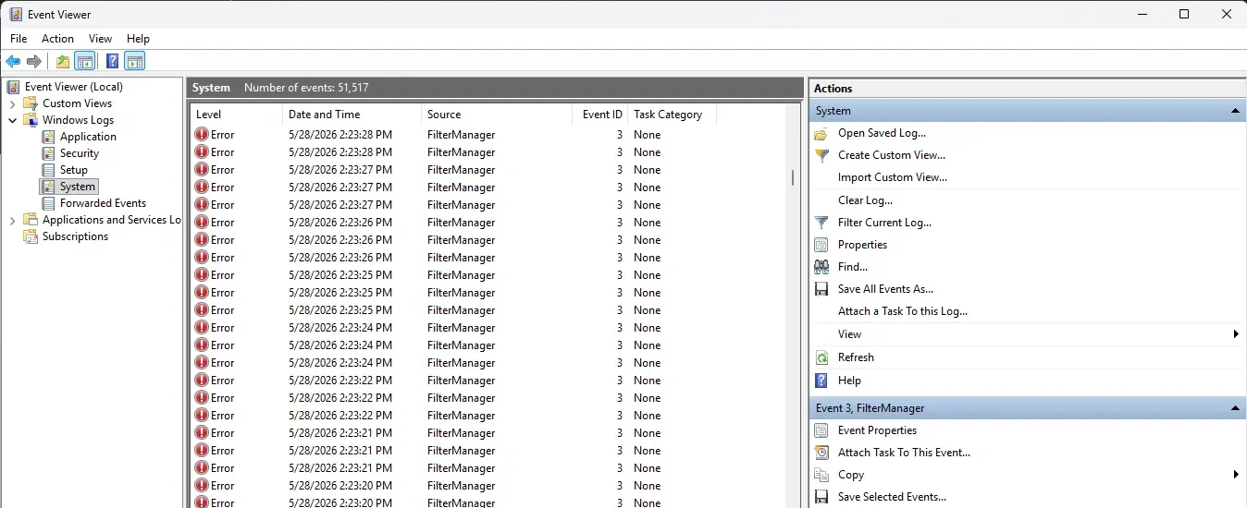Click the Open Saved Log folder icon
The height and width of the screenshot is (508, 1247).
(x=821, y=133)
